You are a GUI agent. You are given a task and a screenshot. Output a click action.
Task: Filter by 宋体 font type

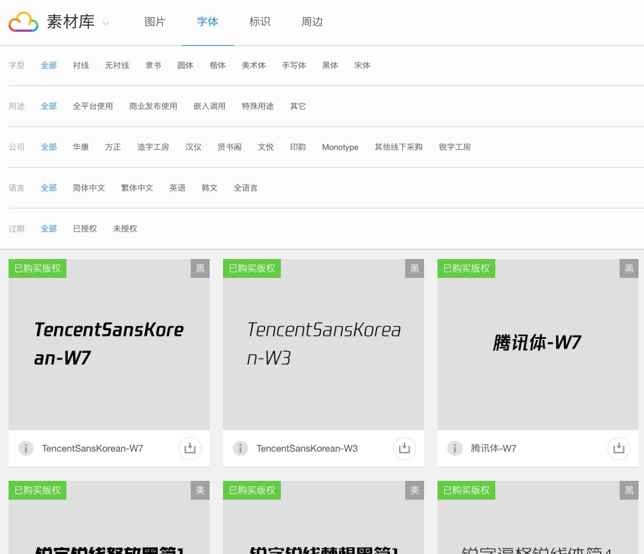362,65
